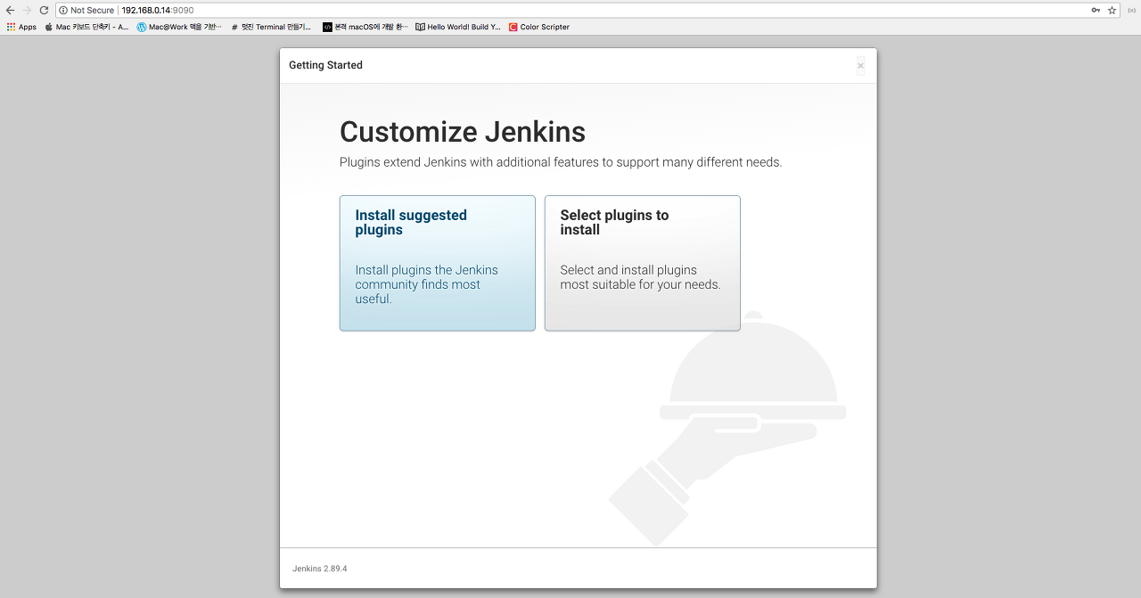Click the address bar showing 192.168.0.14:9090

point(535,10)
